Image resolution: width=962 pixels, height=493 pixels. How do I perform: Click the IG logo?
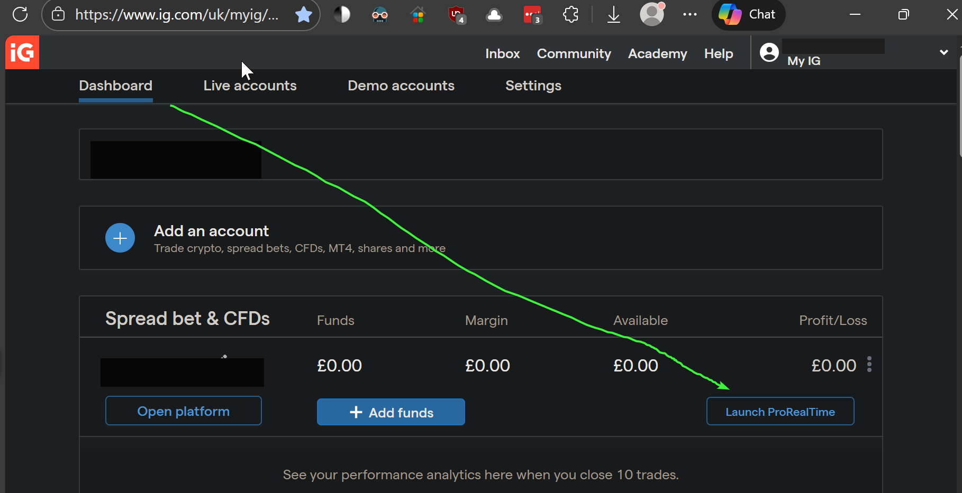click(22, 52)
